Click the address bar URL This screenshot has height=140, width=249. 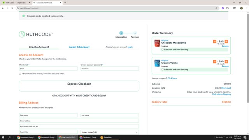[30, 8]
